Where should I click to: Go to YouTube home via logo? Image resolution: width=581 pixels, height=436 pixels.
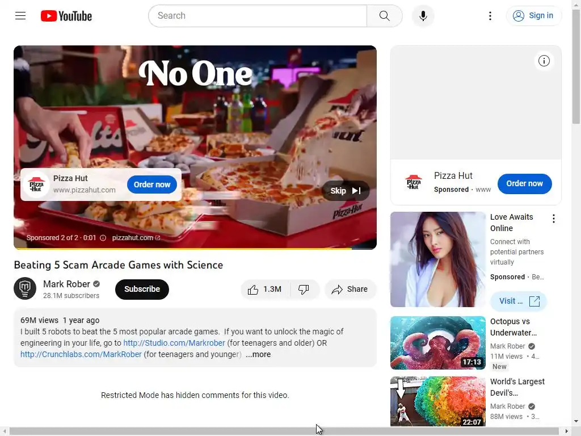tap(66, 16)
